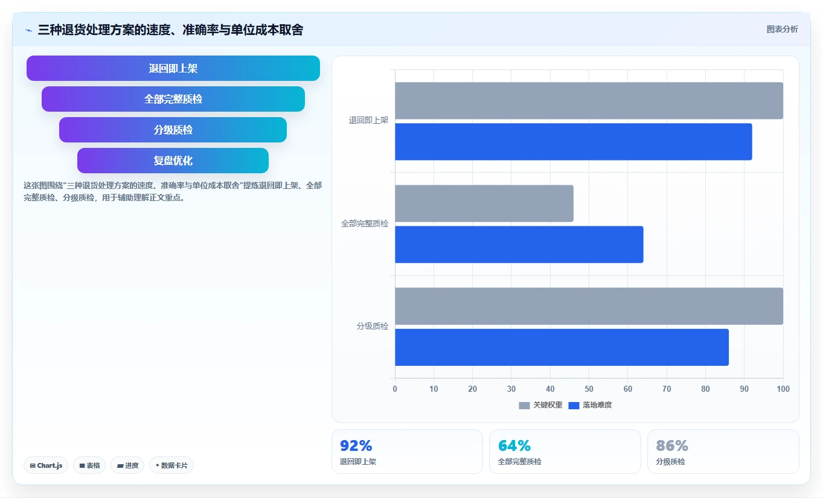This screenshot has height=498, width=823.
Task: Click the 表格 tag chip
Action: point(89,465)
